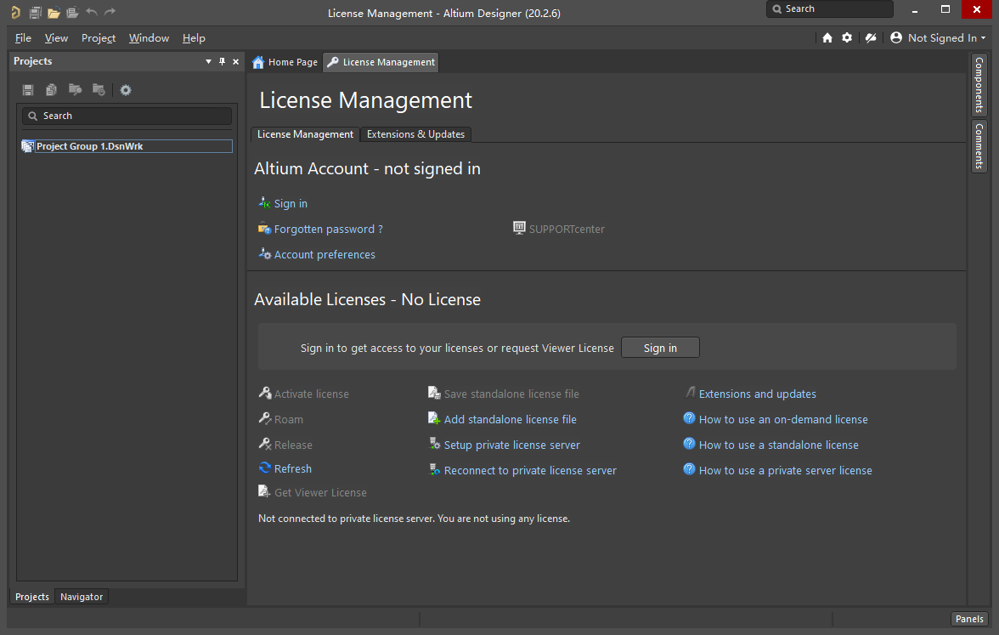
Task: Click Add standalone license file link
Action: (x=510, y=419)
